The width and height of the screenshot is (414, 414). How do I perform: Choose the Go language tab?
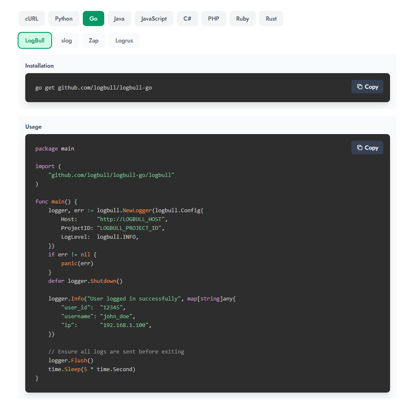93,18
